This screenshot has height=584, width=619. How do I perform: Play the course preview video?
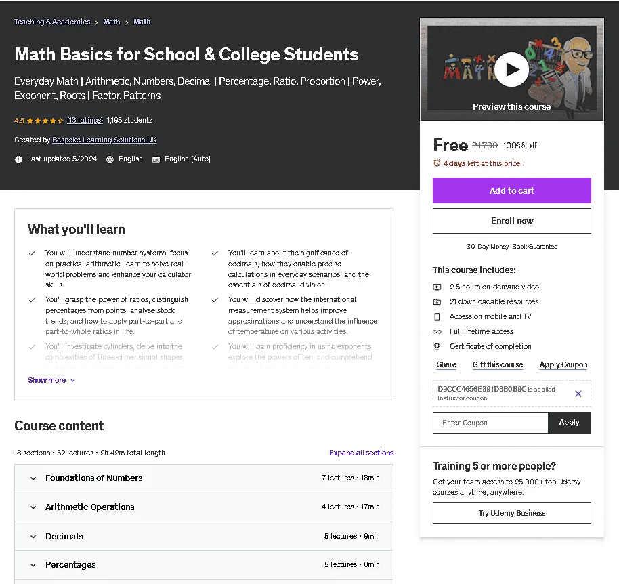point(511,70)
